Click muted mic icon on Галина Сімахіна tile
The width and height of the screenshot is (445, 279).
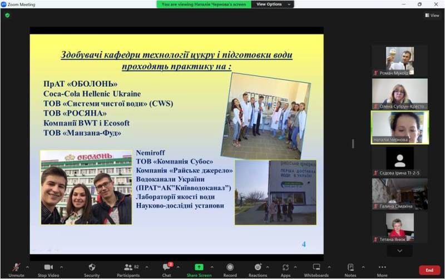click(x=376, y=206)
